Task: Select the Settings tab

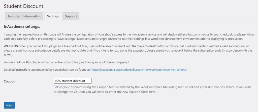Action: [53, 16]
